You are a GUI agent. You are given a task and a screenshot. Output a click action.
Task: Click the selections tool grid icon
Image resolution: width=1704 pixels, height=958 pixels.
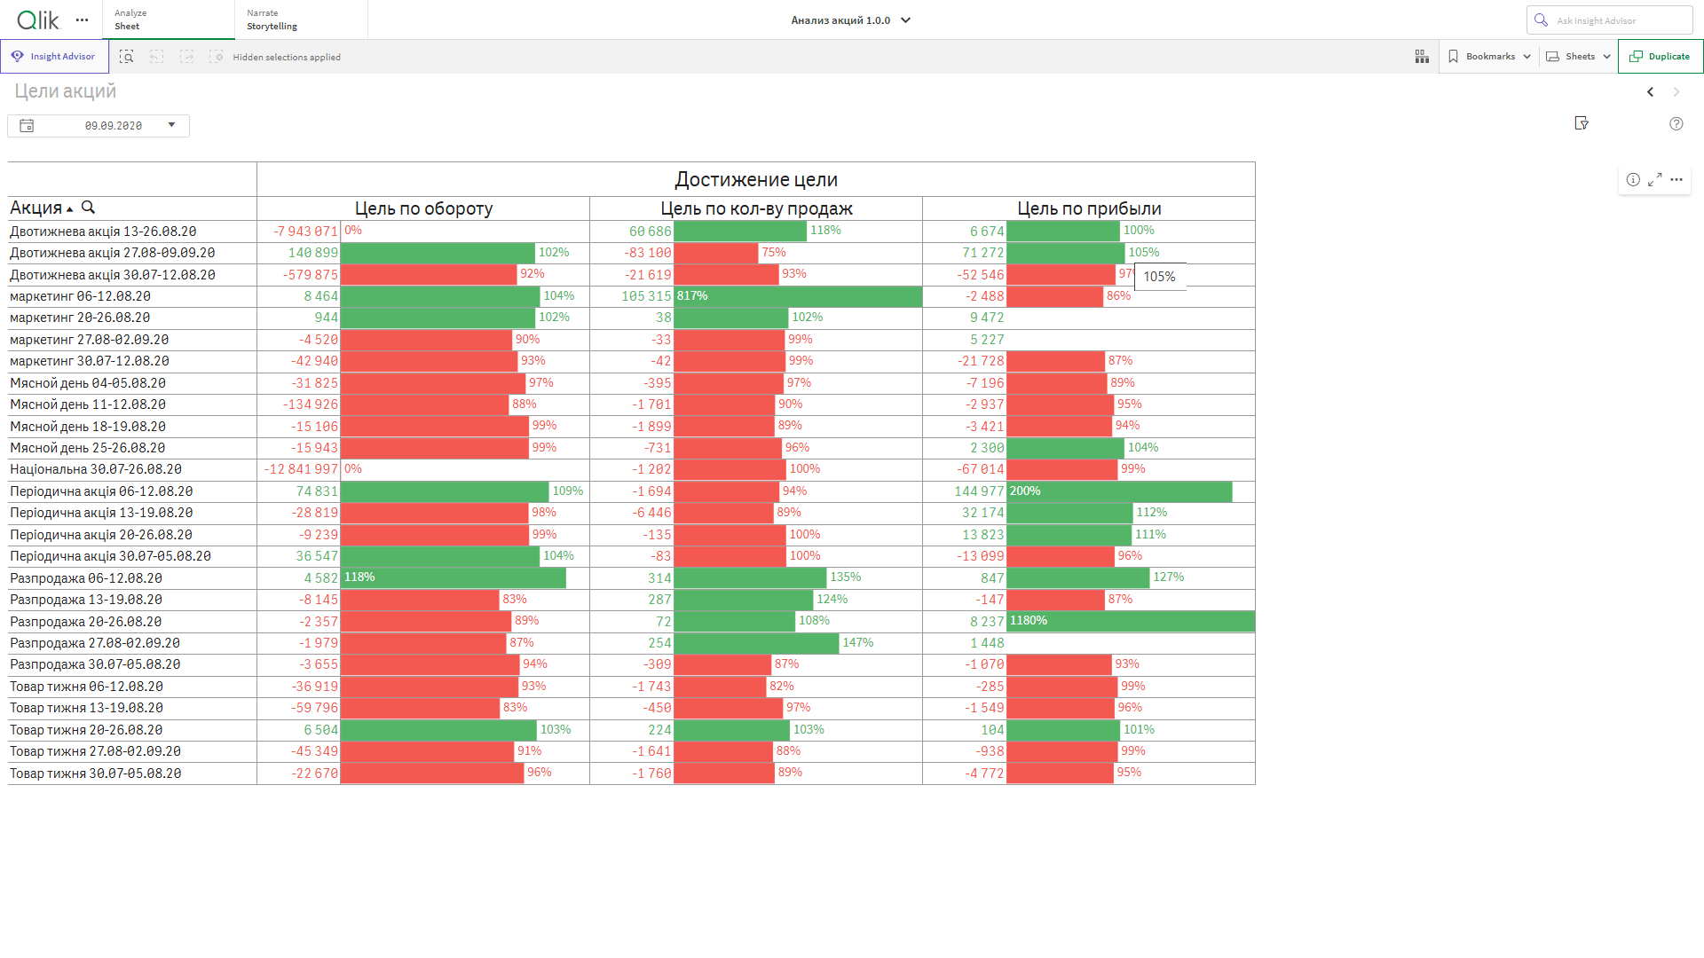pyautogui.click(x=1422, y=57)
